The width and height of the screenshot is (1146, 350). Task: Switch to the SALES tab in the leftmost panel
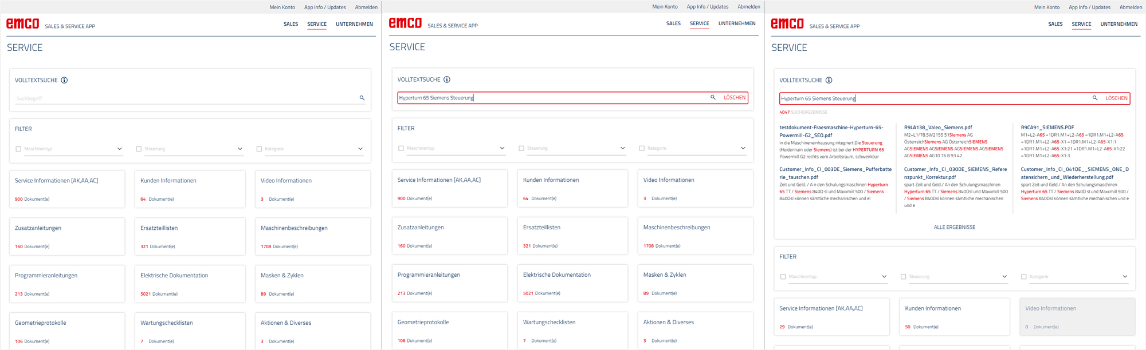coord(291,24)
